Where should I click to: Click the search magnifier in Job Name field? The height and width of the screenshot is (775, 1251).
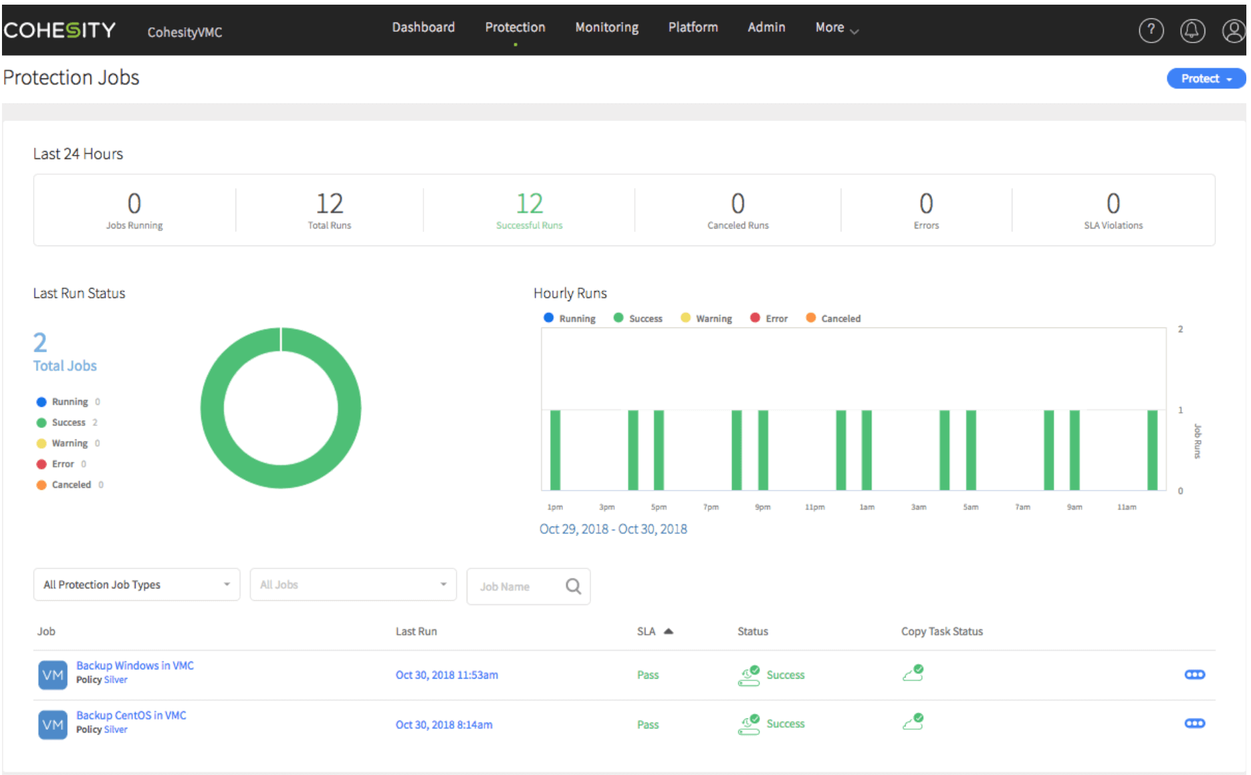(573, 586)
